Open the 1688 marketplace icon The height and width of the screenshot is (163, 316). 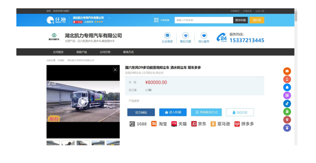[x=132, y=124]
